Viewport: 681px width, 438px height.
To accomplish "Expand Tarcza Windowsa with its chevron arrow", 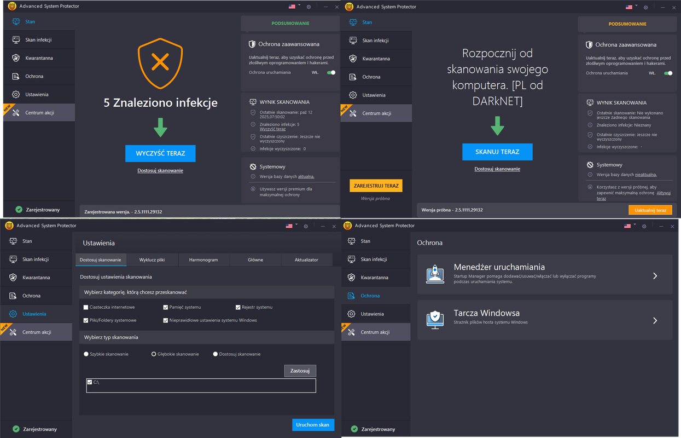I will [655, 321].
